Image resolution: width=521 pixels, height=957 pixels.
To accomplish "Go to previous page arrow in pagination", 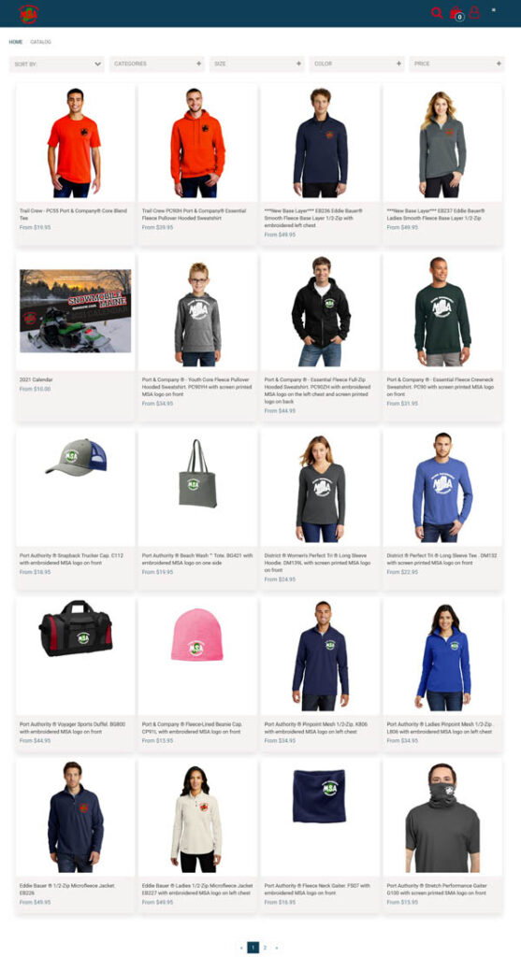I will click(242, 948).
